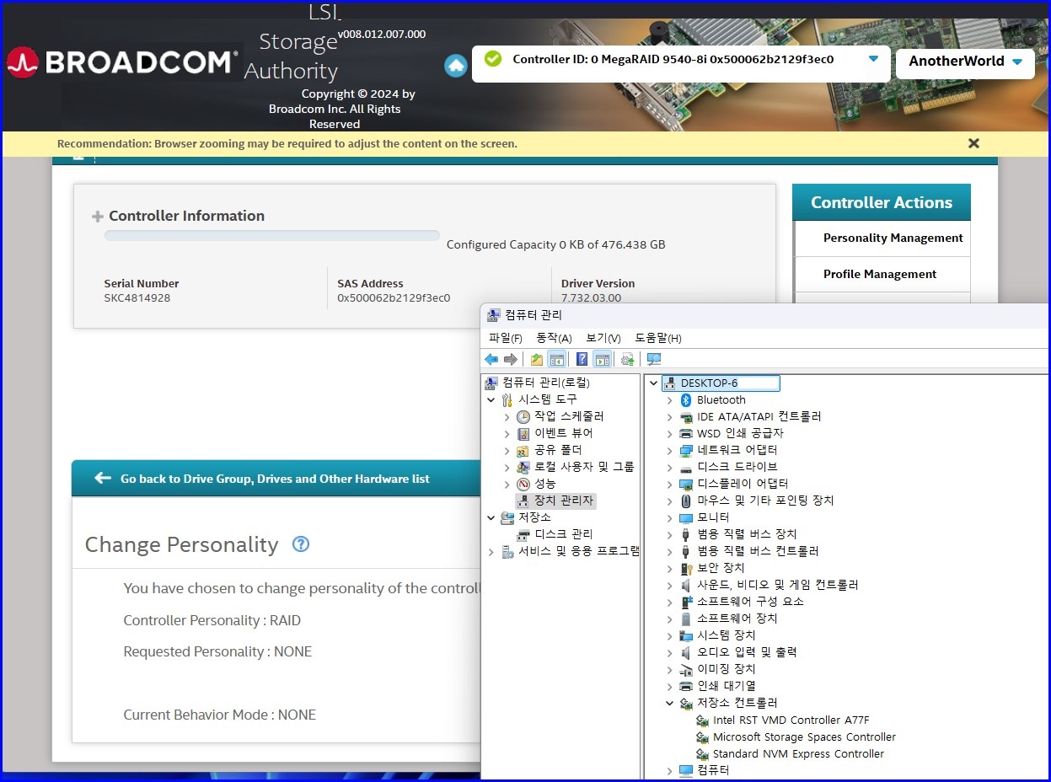Click the sound, video and game controllers icon

click(x=686, y=585)
